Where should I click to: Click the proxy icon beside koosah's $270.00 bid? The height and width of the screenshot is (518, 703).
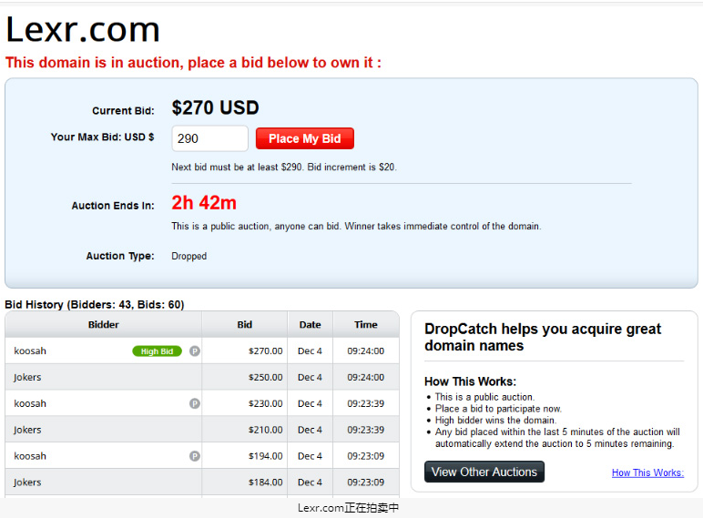point(195,351)
